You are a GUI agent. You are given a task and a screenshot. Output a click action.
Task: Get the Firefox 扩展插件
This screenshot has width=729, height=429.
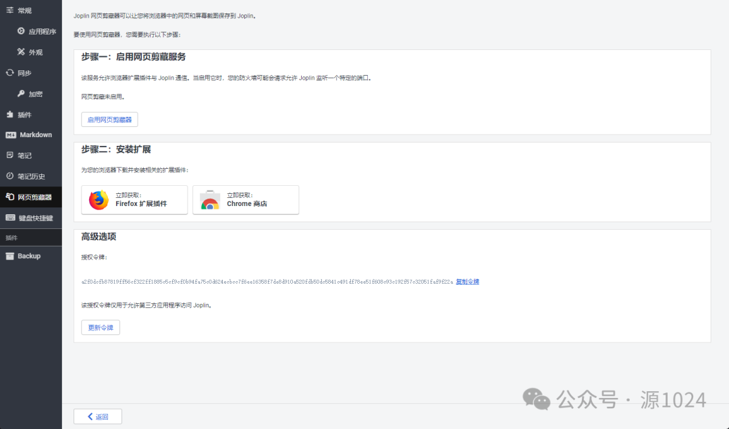point(134,200)
